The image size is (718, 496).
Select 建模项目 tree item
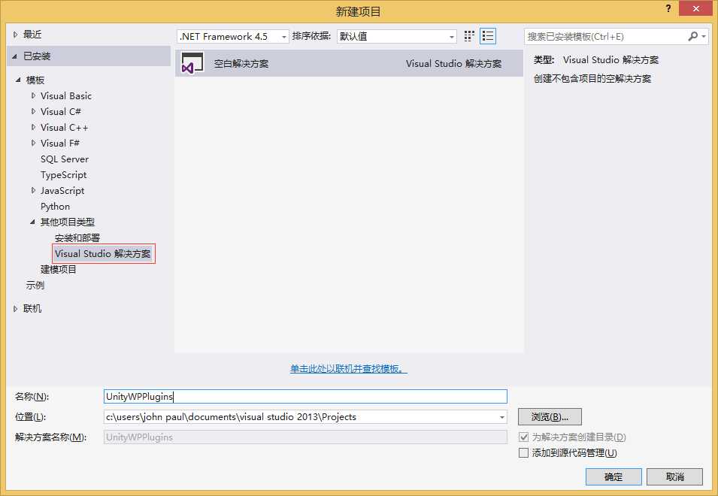click(x=58, y=270)
